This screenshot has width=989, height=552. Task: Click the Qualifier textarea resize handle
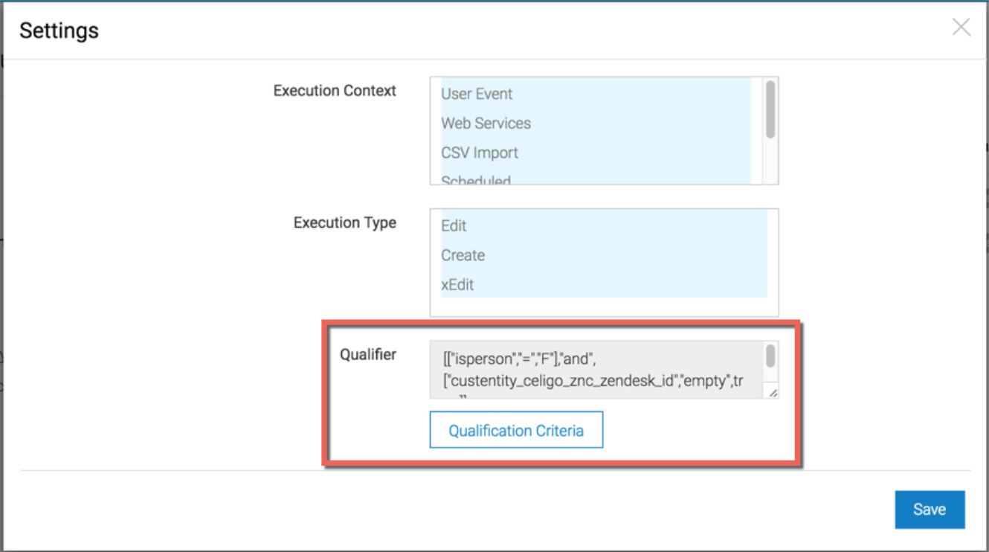tap(773, 393)
